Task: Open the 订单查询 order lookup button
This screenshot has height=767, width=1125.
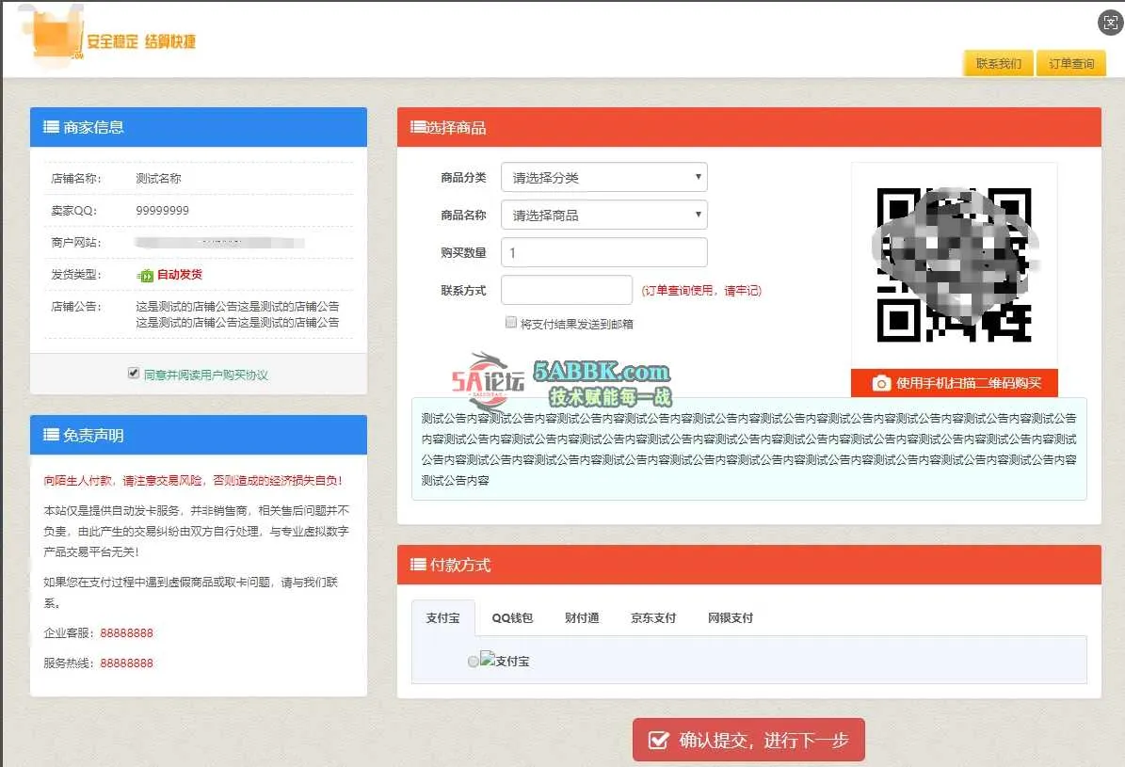Action: coord(1071,64)
